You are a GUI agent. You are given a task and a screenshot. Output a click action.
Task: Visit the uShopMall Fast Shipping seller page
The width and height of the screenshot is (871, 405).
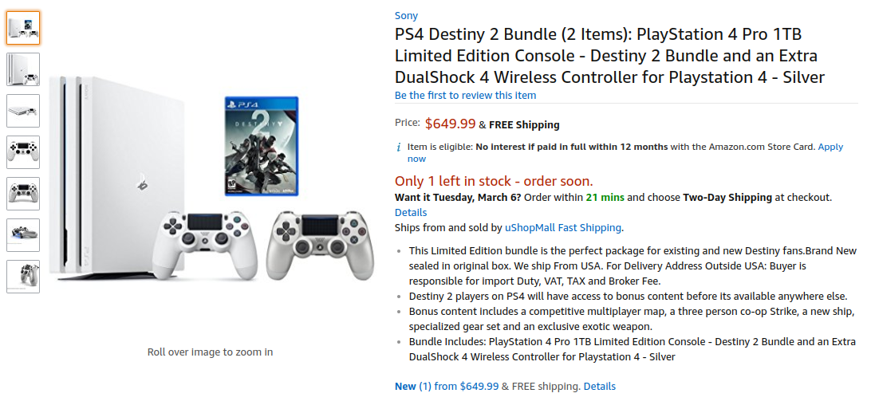(563, 228)
